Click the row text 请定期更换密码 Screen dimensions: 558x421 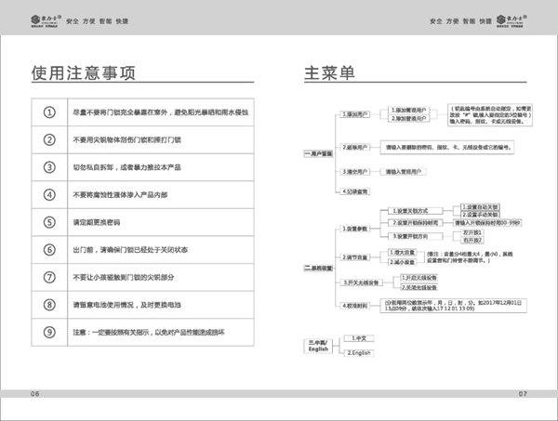[97, 222]
